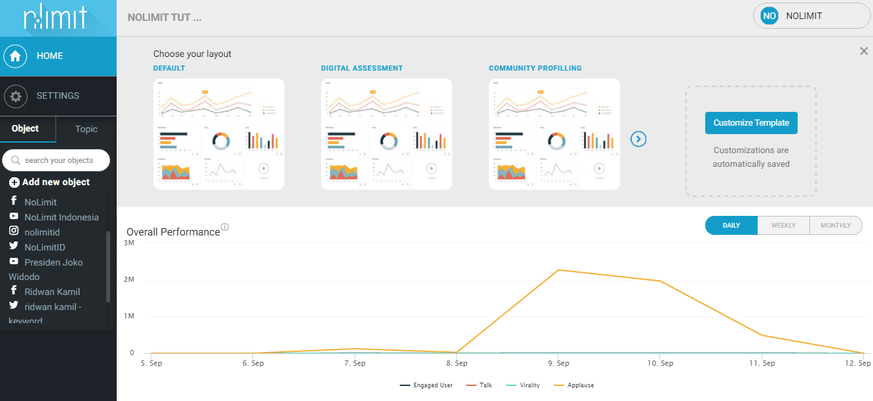The image size is (873, 401).
Task: Focus the search your objects field
Action: 56,160
